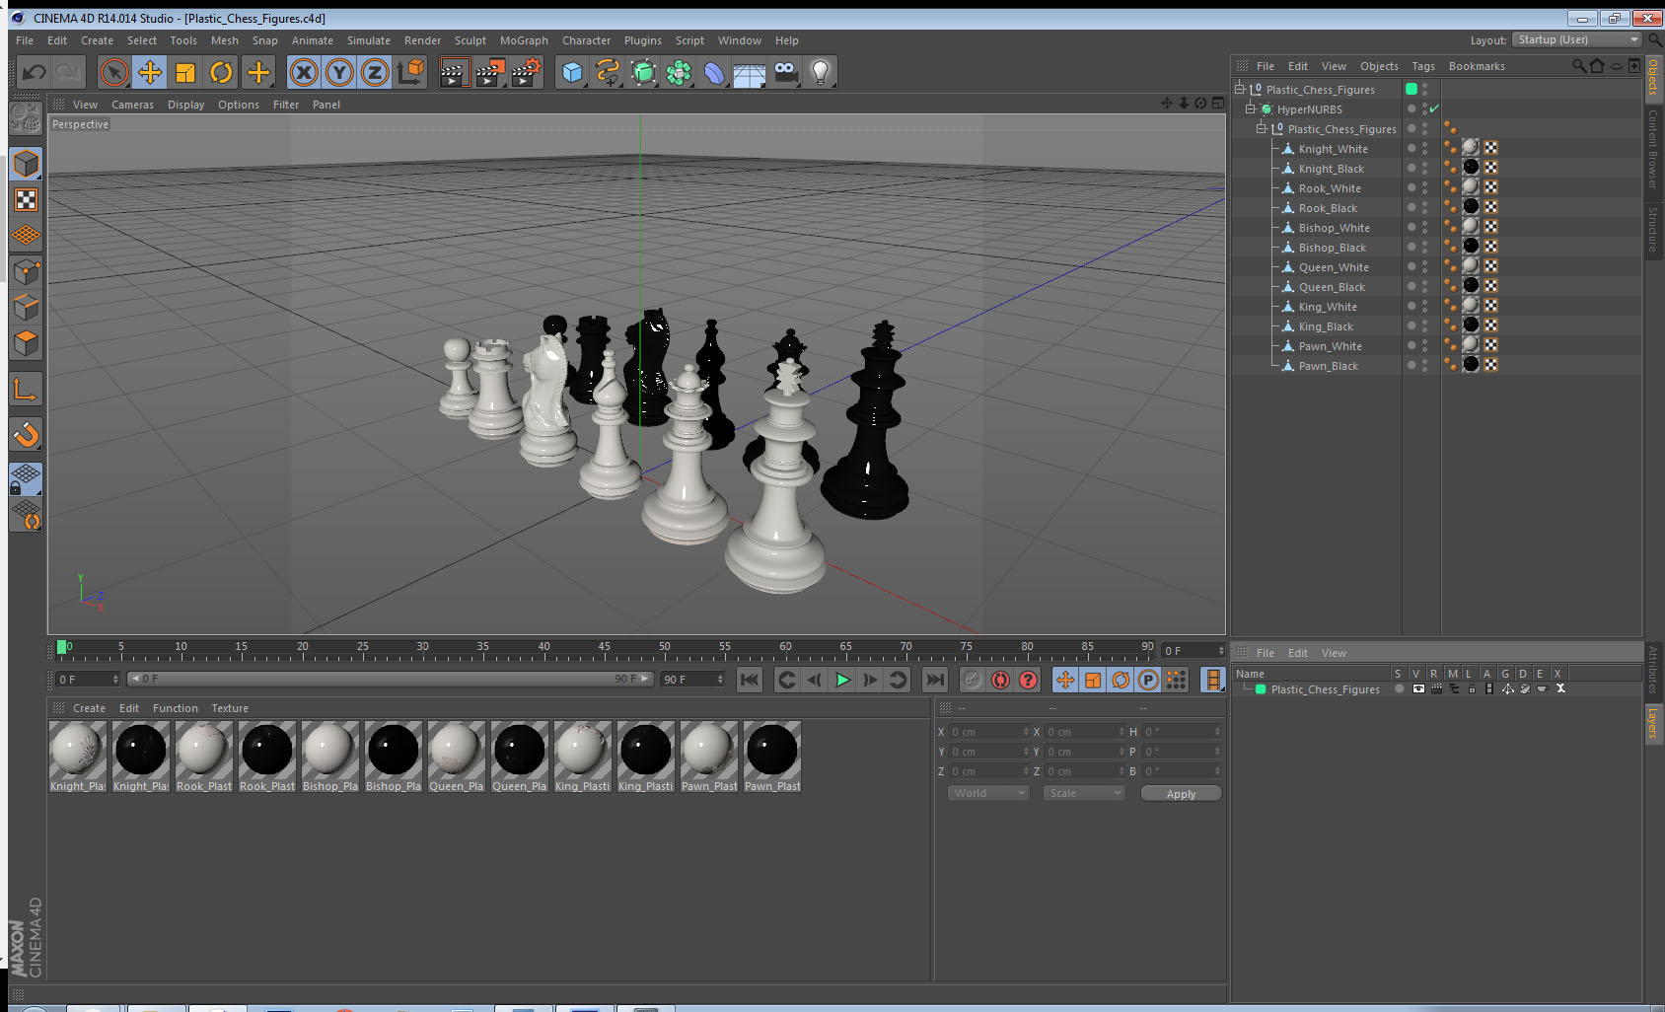This screenshot has height=1012, width=1665.
Task: Open the Scale mode dropdown
Action: tap(1084, 793)
